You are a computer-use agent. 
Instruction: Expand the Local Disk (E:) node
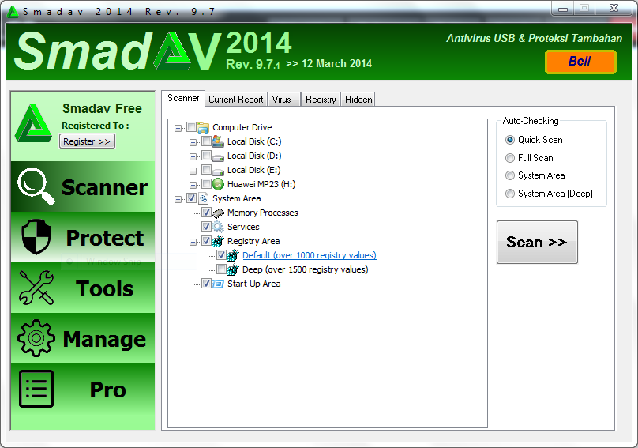(x=193, y=171)
